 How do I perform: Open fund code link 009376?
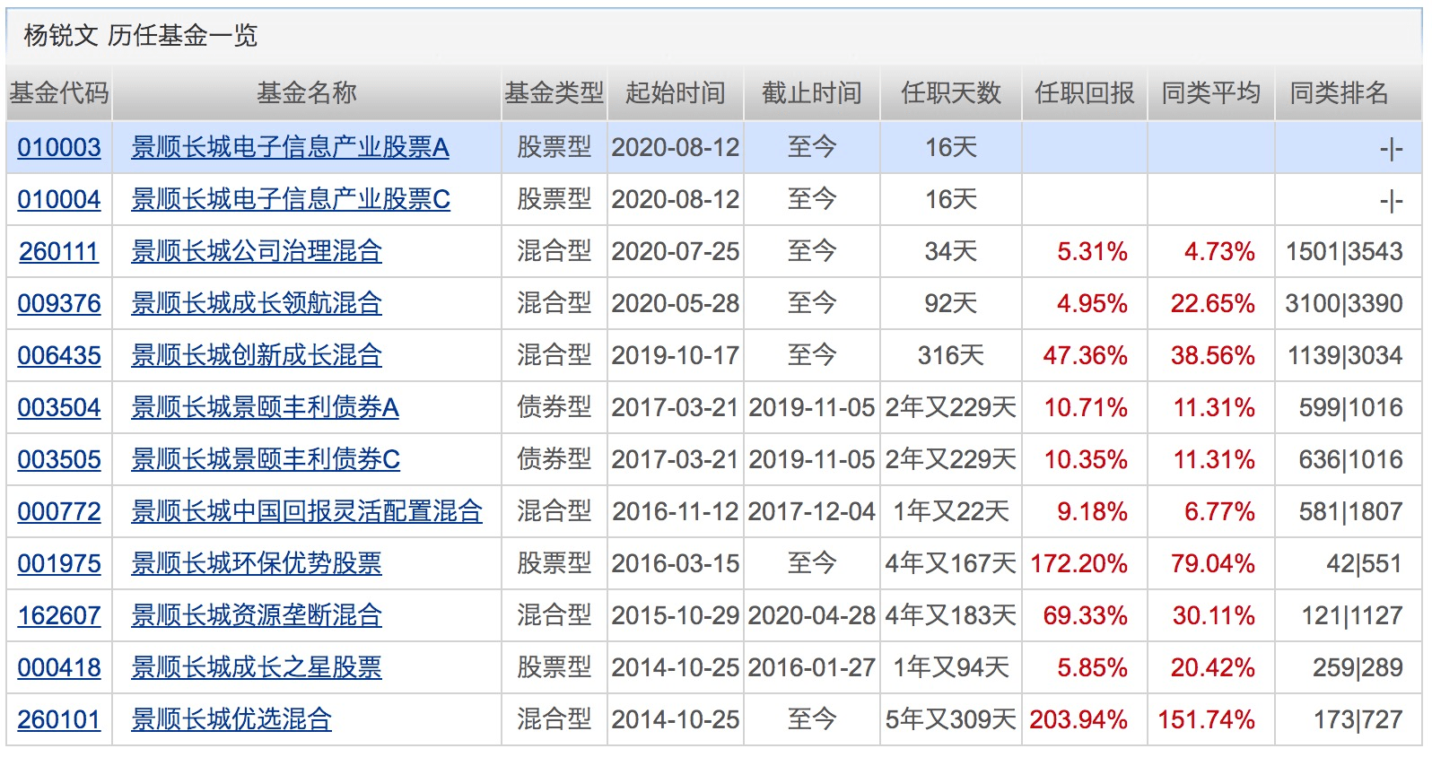tap(59, 303)
